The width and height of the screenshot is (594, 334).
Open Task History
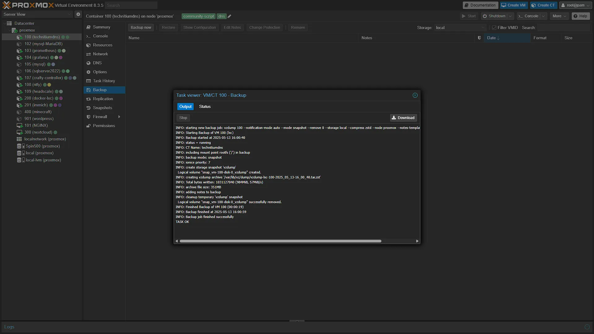click(104, 81)
